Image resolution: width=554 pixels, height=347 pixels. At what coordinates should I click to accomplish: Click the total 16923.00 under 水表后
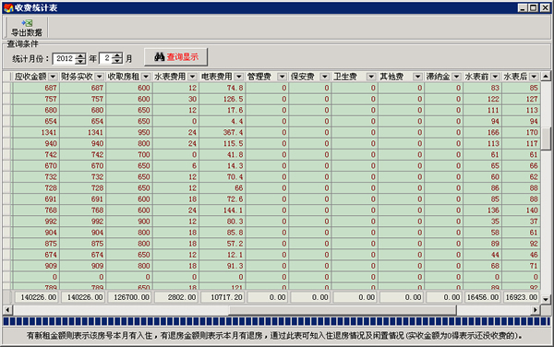tap(521, 297)
